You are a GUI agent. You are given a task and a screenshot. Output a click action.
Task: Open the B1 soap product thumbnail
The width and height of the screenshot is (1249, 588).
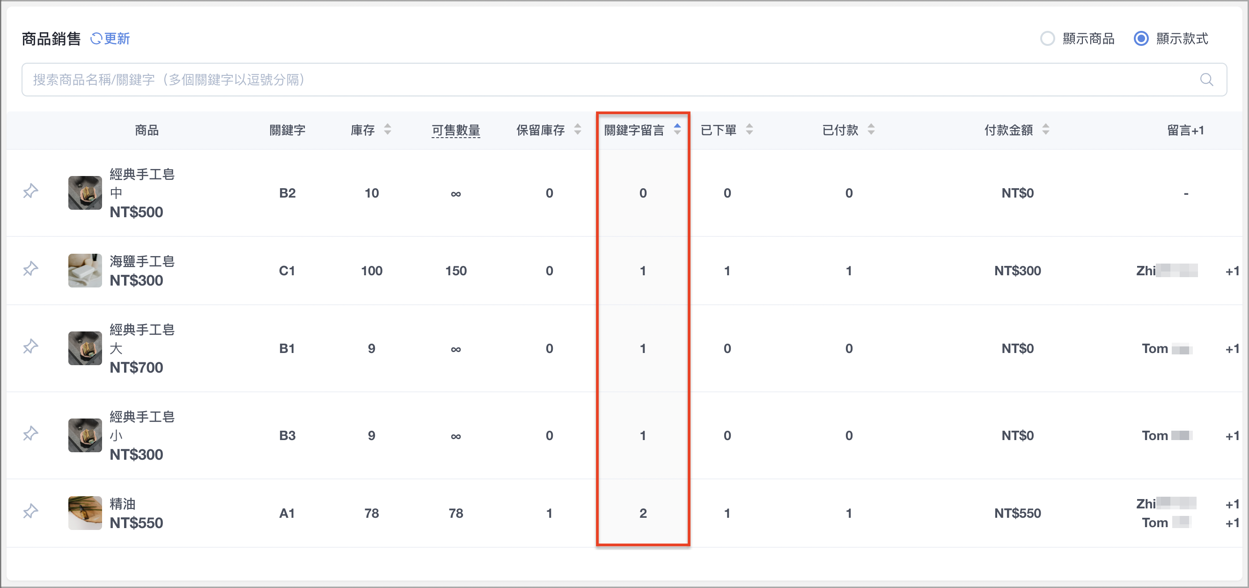85,348
